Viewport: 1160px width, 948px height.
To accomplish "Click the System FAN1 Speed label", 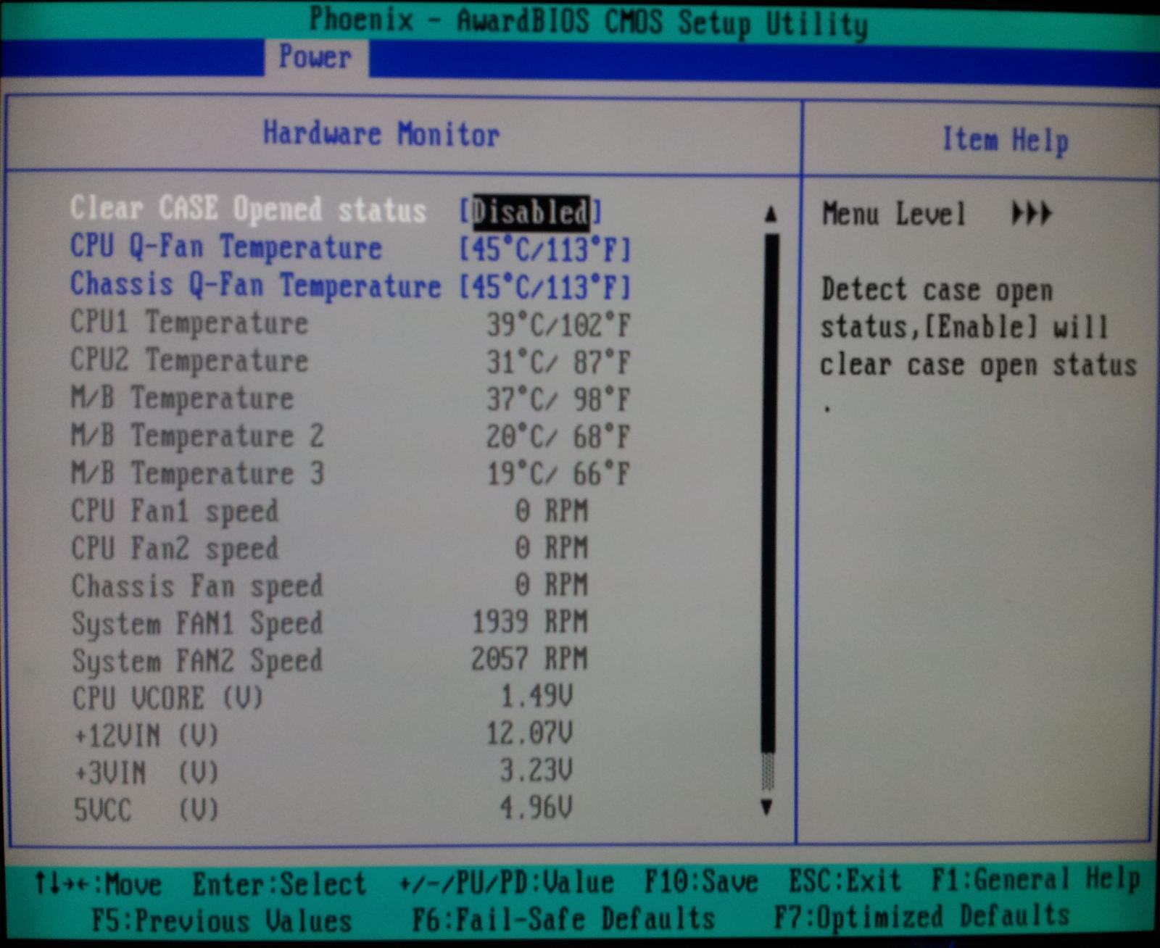I will point(197,624).
